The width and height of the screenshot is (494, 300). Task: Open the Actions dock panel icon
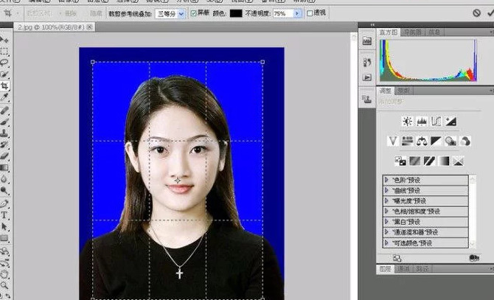(367, 77)
